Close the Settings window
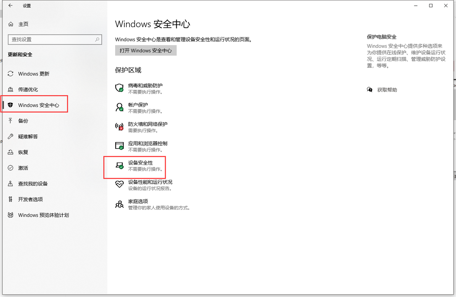 (446, 5)
